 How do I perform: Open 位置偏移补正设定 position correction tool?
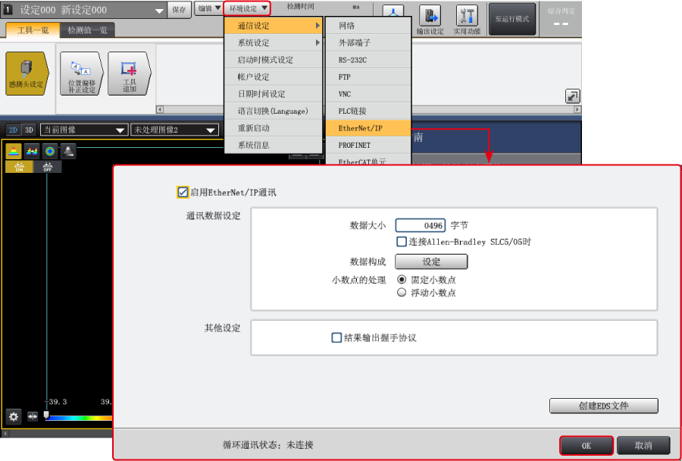[x=80, y=74]
